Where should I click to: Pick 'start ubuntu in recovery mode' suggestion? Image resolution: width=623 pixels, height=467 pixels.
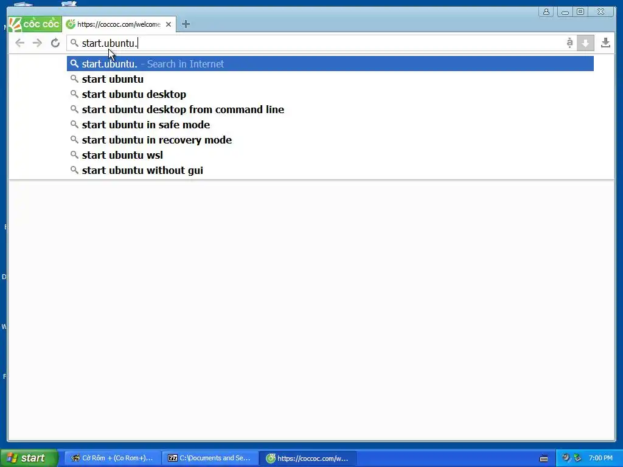[x=330, y=140]
